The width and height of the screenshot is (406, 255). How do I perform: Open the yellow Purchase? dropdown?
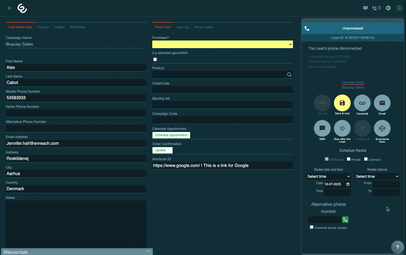(222, 44)
